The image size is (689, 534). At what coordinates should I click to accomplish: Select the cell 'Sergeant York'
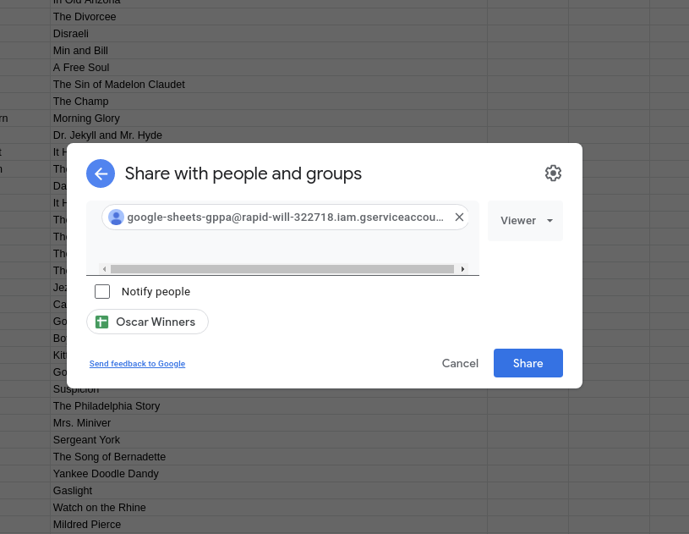[x=269, y=440]
